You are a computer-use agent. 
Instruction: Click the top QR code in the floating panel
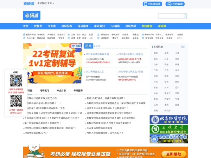(16, 81)
